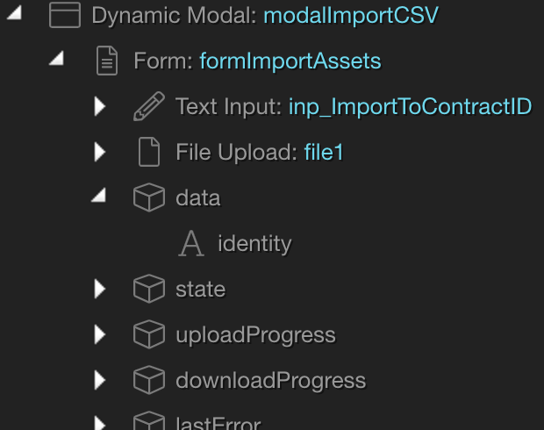
Task: Collapse the formImportAssets form node
Action: [x=57, y=61]
